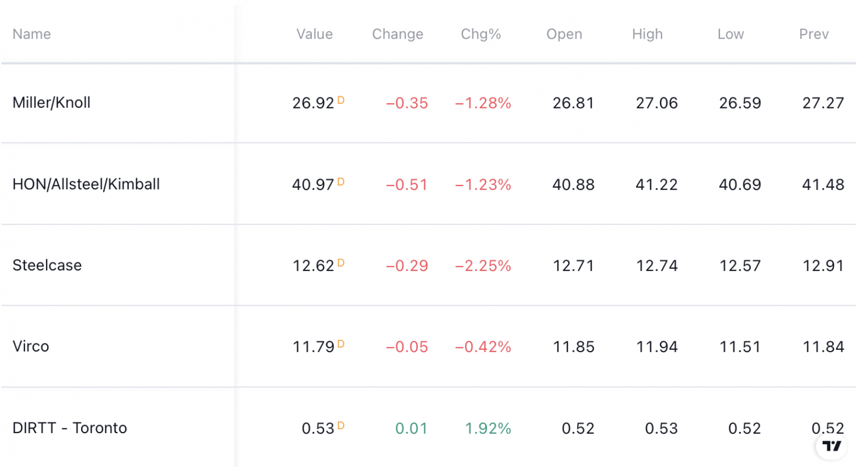Click the delayed-data D icon beside Miller/Knoll value

pos(341,100)
